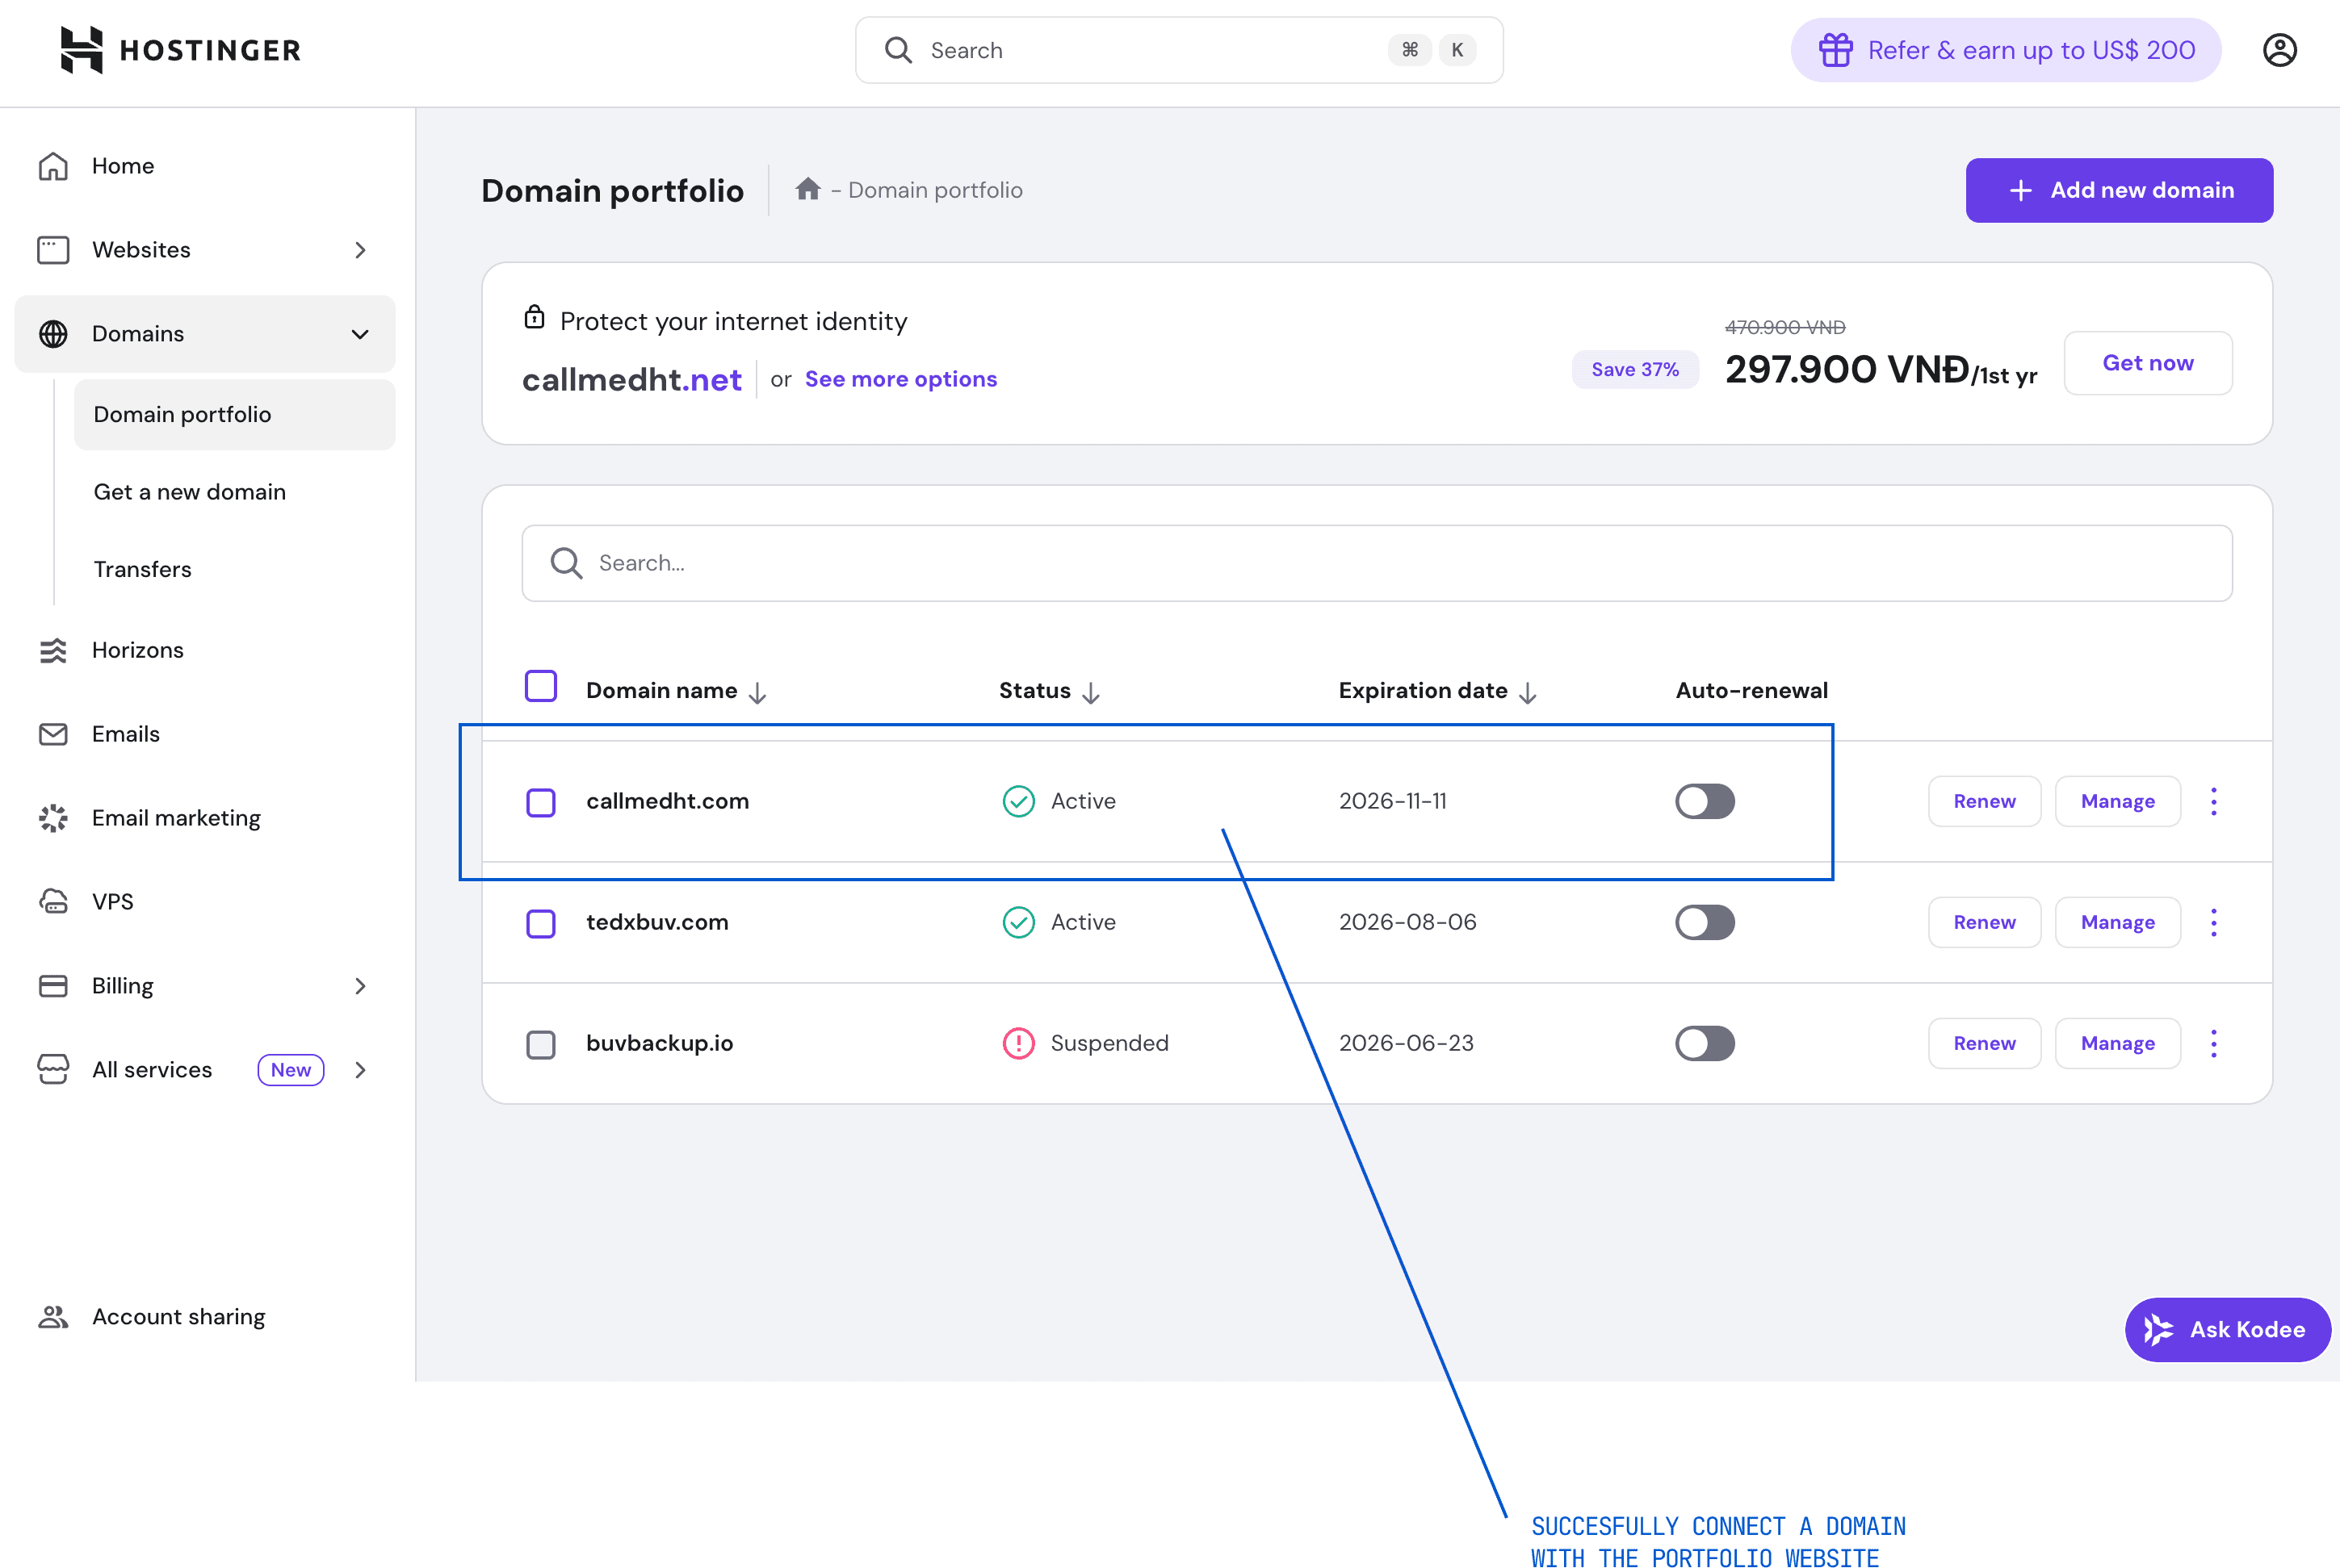Click the VPS sidebar icon
Viewport: 2340px width, 1568px height.
[x=53, y=902]
